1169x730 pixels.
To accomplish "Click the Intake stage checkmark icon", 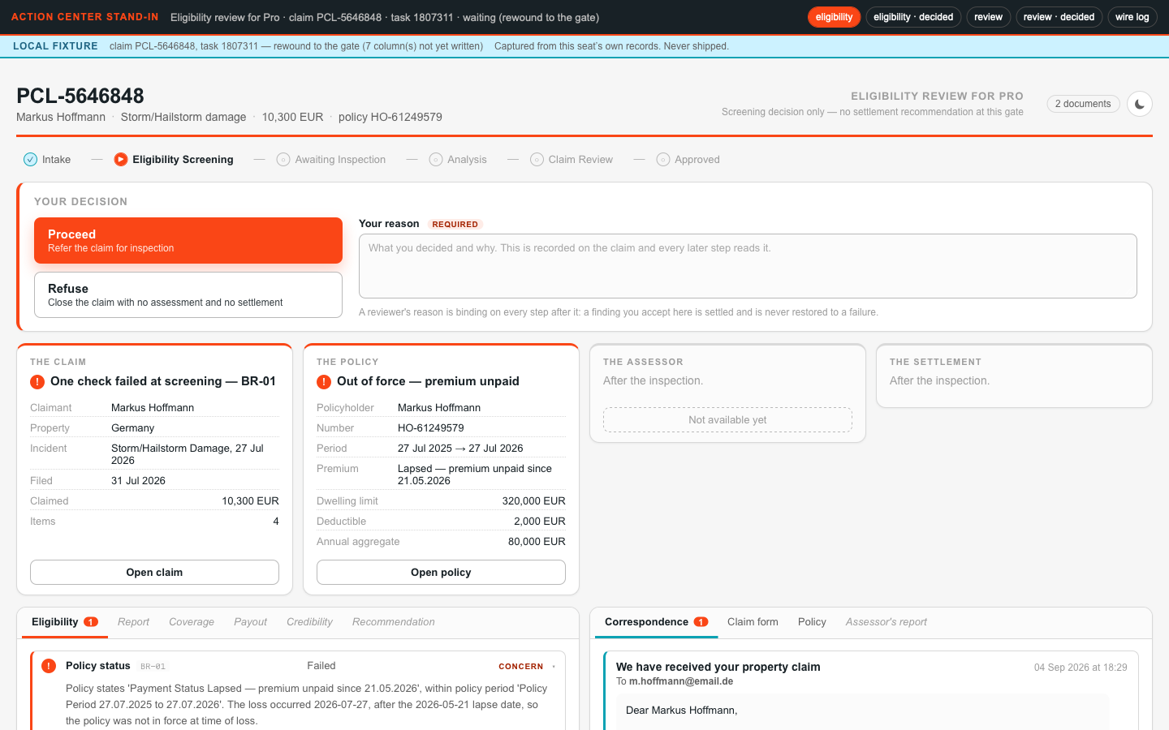I will pos(30,160).
